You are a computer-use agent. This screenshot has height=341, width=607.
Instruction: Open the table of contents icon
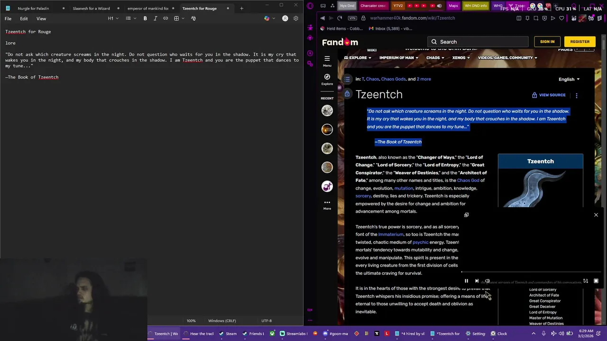click(x=347, y=79)
